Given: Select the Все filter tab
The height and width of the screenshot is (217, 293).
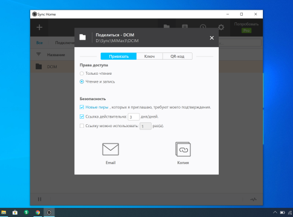Looking at the screenshot, I should [39, 43].
